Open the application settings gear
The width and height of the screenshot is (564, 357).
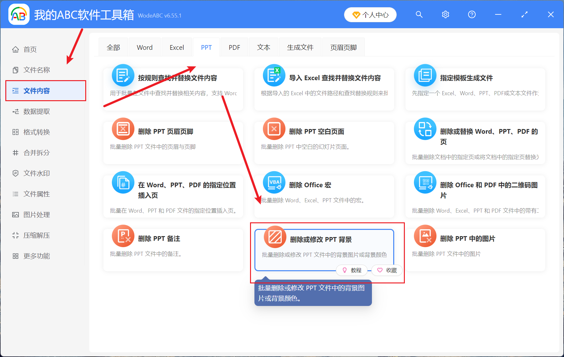click(445, 14)
